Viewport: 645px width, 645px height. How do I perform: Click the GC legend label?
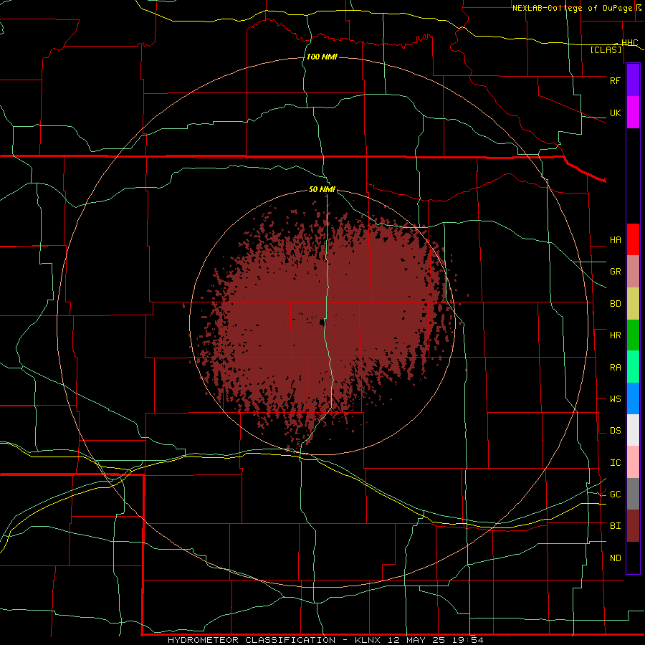pyautogui.click(x=615, y=494)
